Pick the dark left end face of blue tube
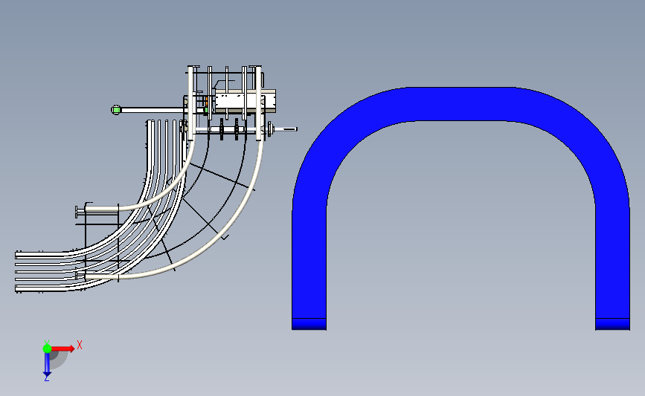 309,324
